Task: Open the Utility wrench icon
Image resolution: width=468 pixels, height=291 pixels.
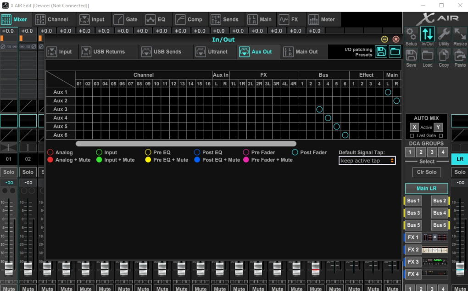Action: click(x=444, y=34)
